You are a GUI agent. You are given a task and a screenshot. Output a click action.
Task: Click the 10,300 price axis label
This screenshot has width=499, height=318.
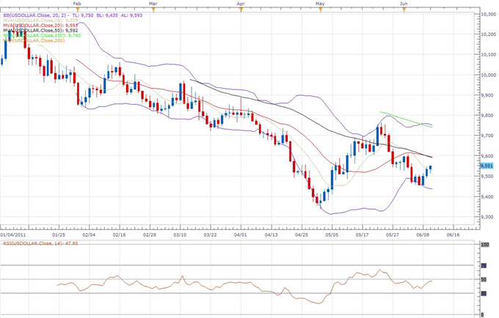coord(488,15)
